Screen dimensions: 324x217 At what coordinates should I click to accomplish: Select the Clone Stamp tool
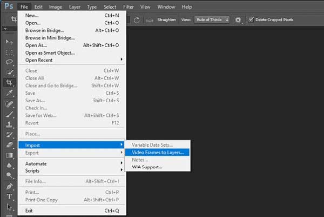(x=9, y=124)
